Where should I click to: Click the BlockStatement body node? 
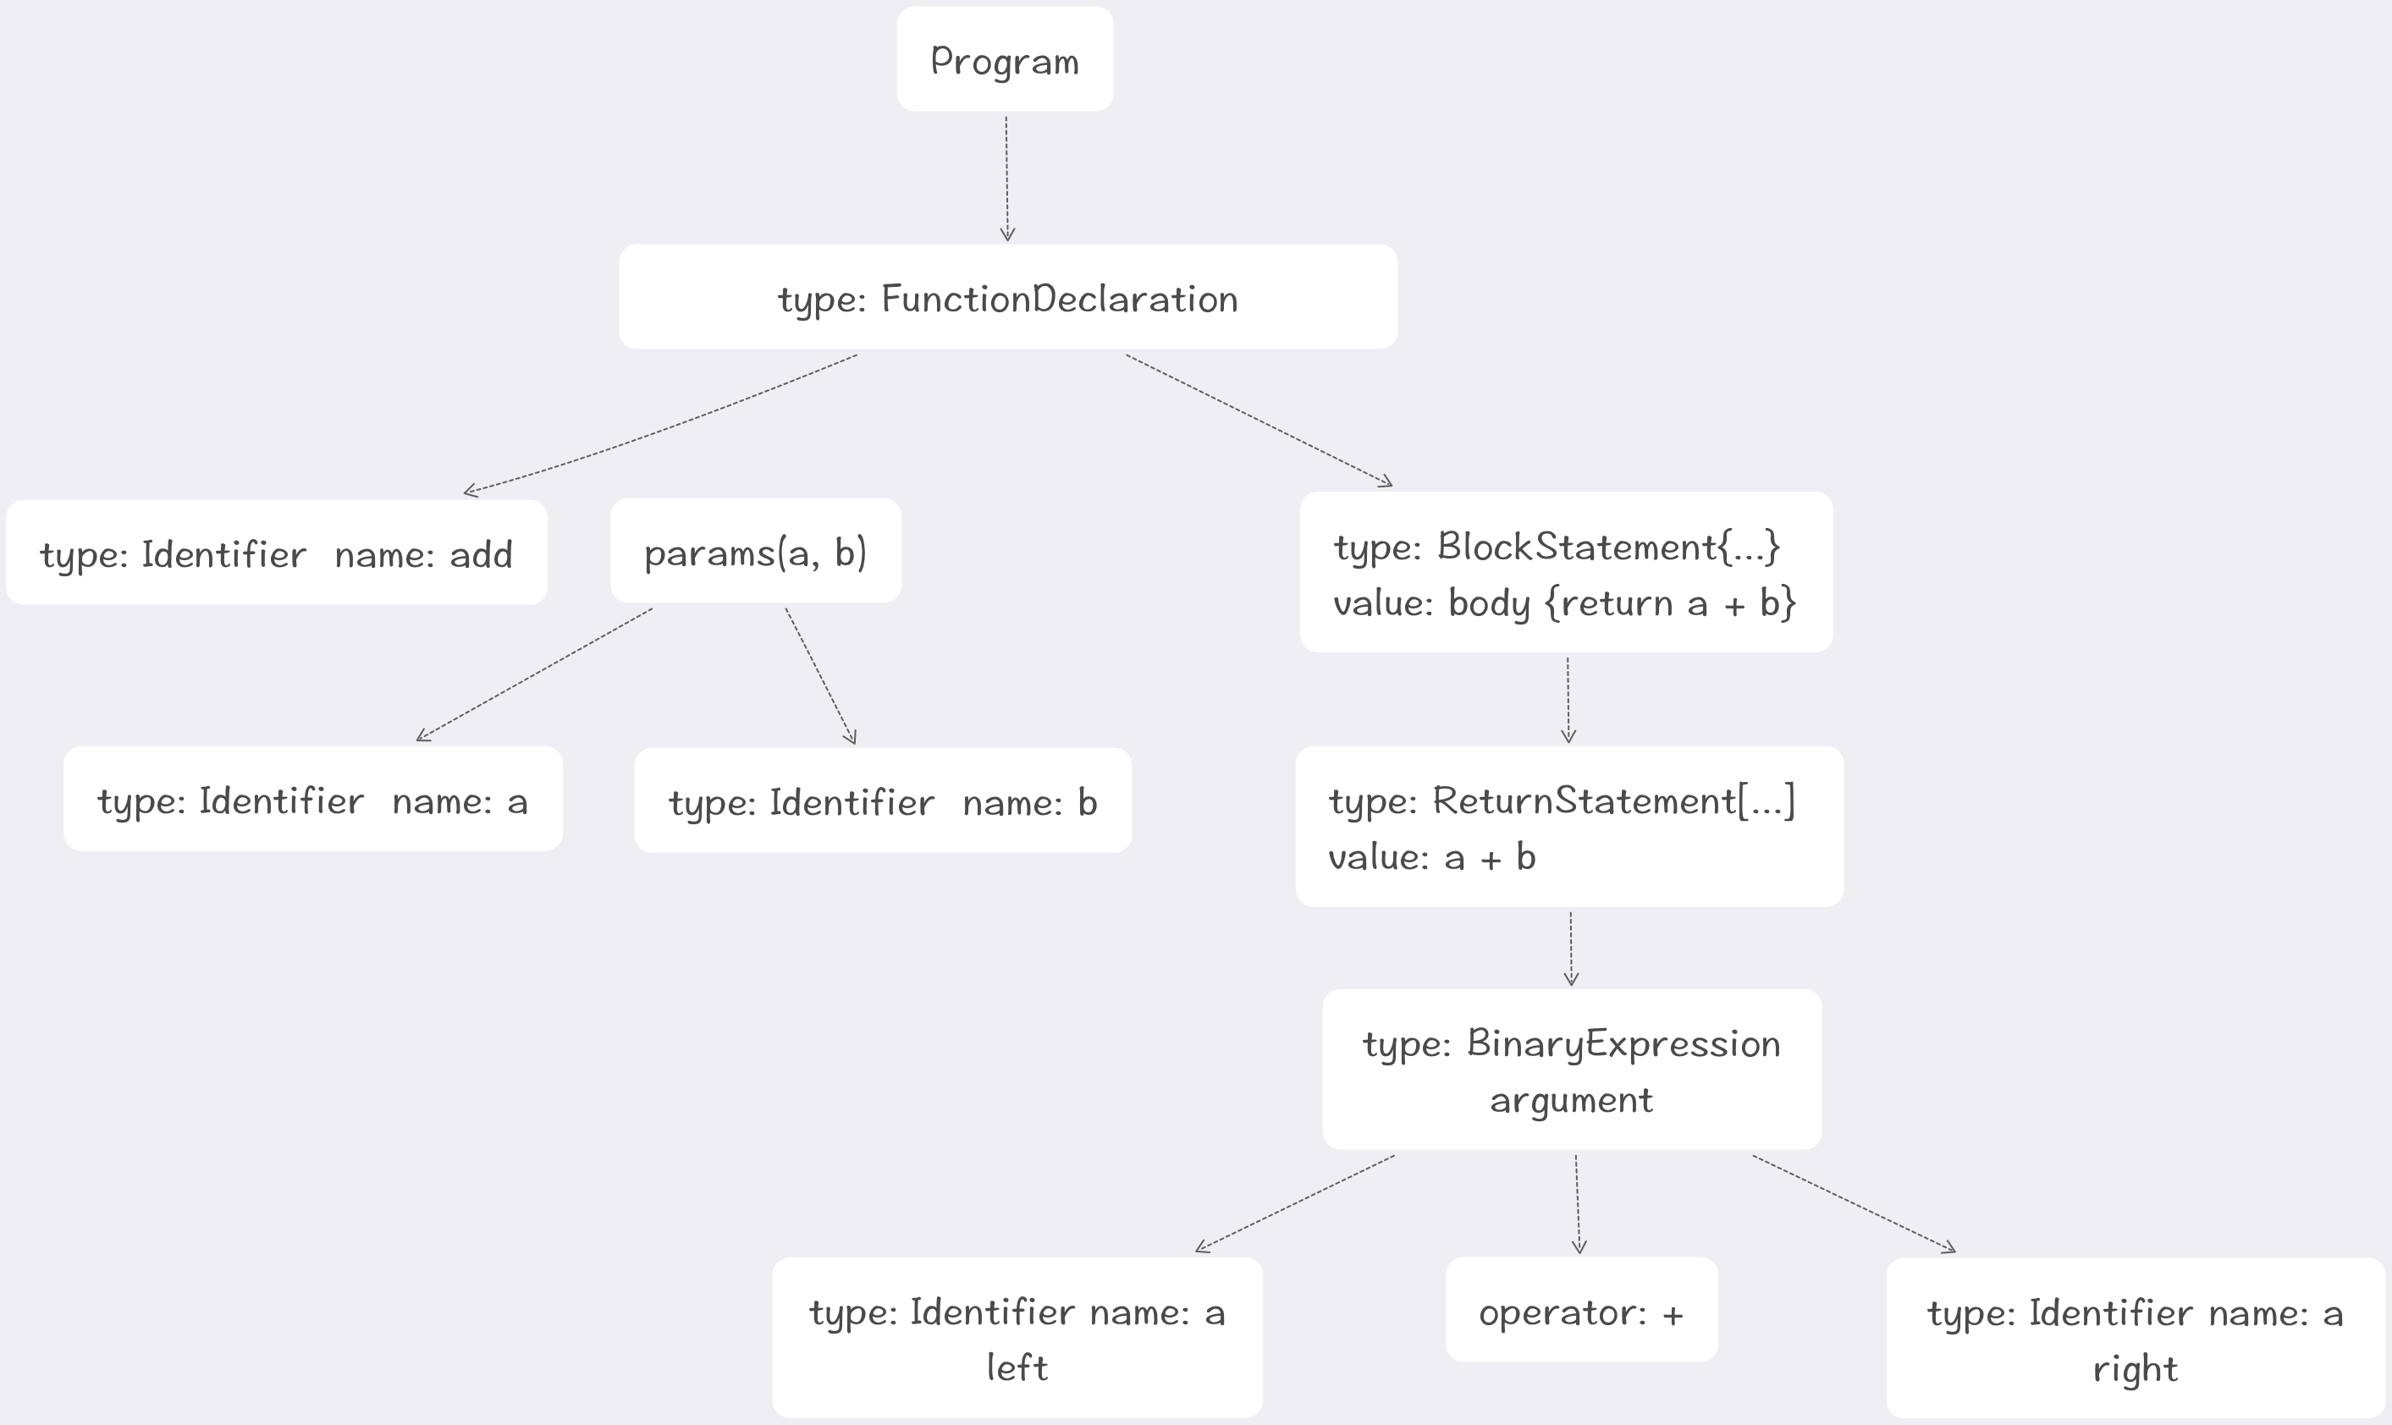coord(1565,572)
